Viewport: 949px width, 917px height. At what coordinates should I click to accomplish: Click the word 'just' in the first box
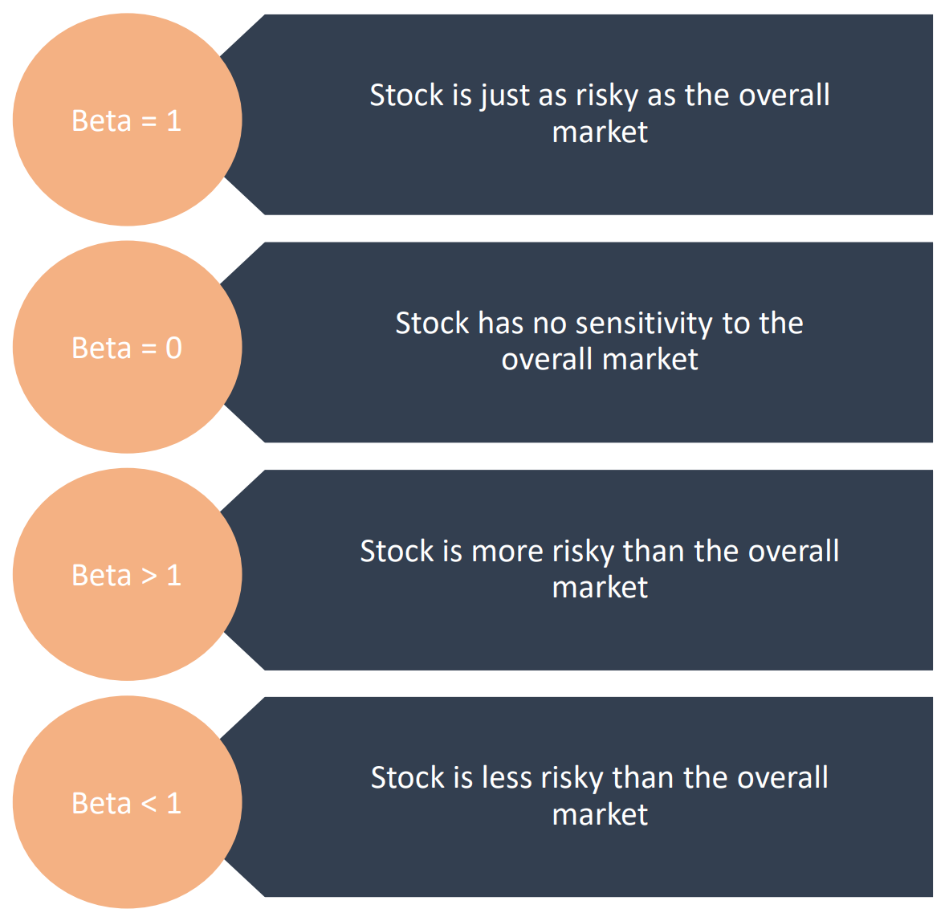click(506, 96)
